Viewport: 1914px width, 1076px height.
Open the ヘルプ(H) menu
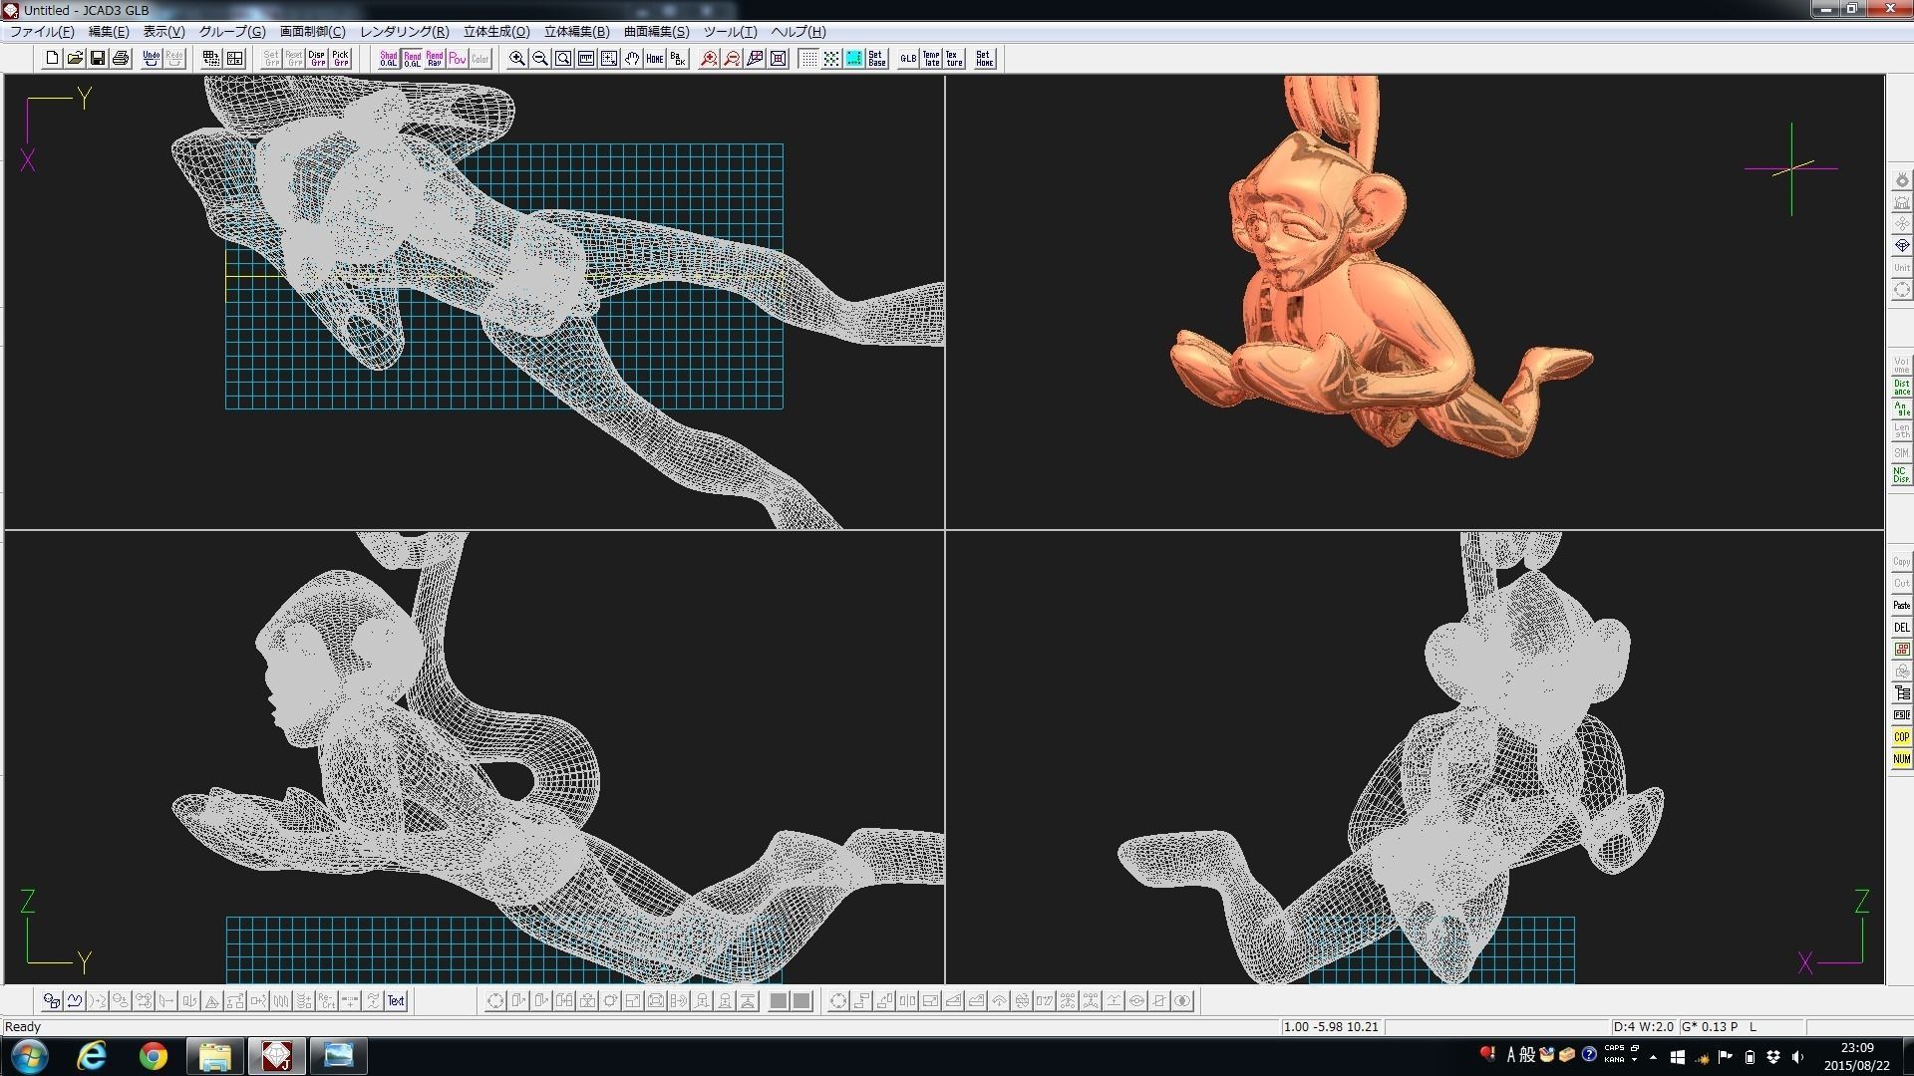coord(798,32)
